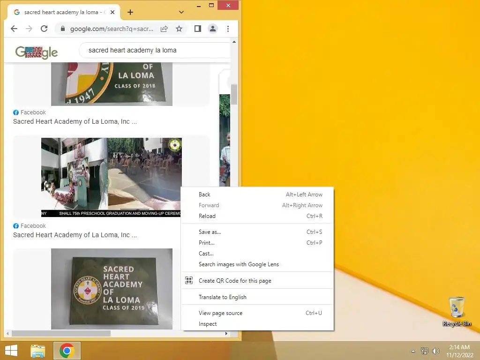Choose Back in the context menu

257,195
